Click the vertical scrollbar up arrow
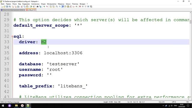192x108 pixels. click(x=190, y=13)
